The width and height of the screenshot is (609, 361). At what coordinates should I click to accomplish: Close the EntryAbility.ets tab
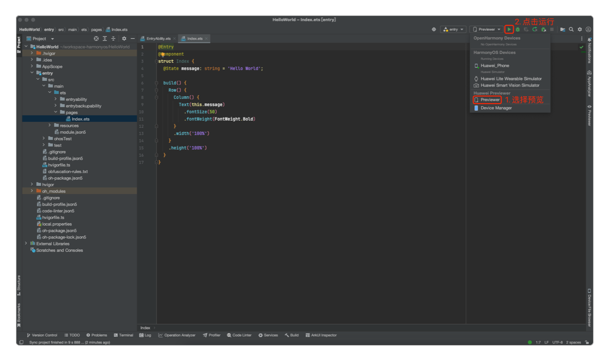174,39
